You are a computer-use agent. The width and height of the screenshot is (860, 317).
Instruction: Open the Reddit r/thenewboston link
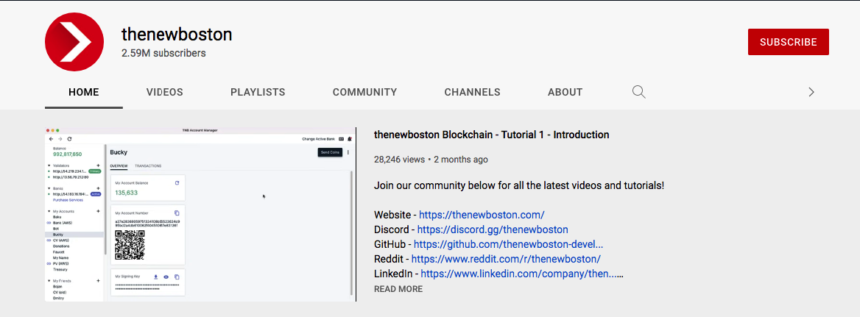(506, 259)
